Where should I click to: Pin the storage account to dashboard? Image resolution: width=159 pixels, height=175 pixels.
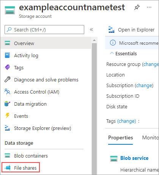[x=137, y=7]
